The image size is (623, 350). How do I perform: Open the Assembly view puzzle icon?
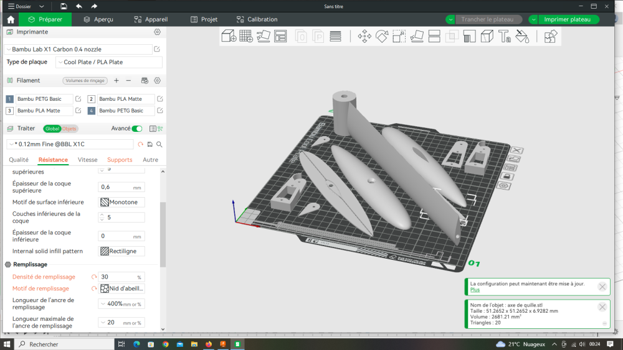coord(550,37)
